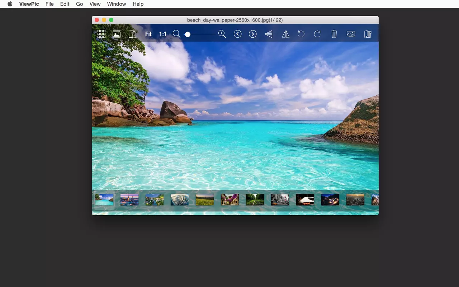Rotate the image clockwise
Viewport: 459px width, 287px height.
(x=317, y=34)
